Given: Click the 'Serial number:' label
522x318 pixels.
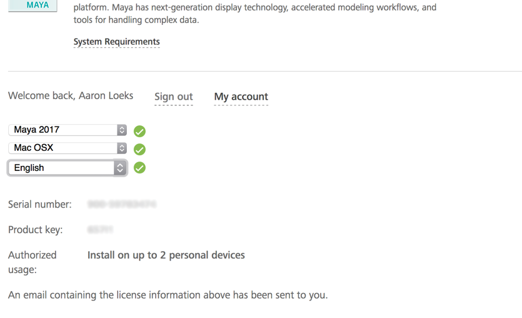Looking at the screenshot, I should 39,204.
